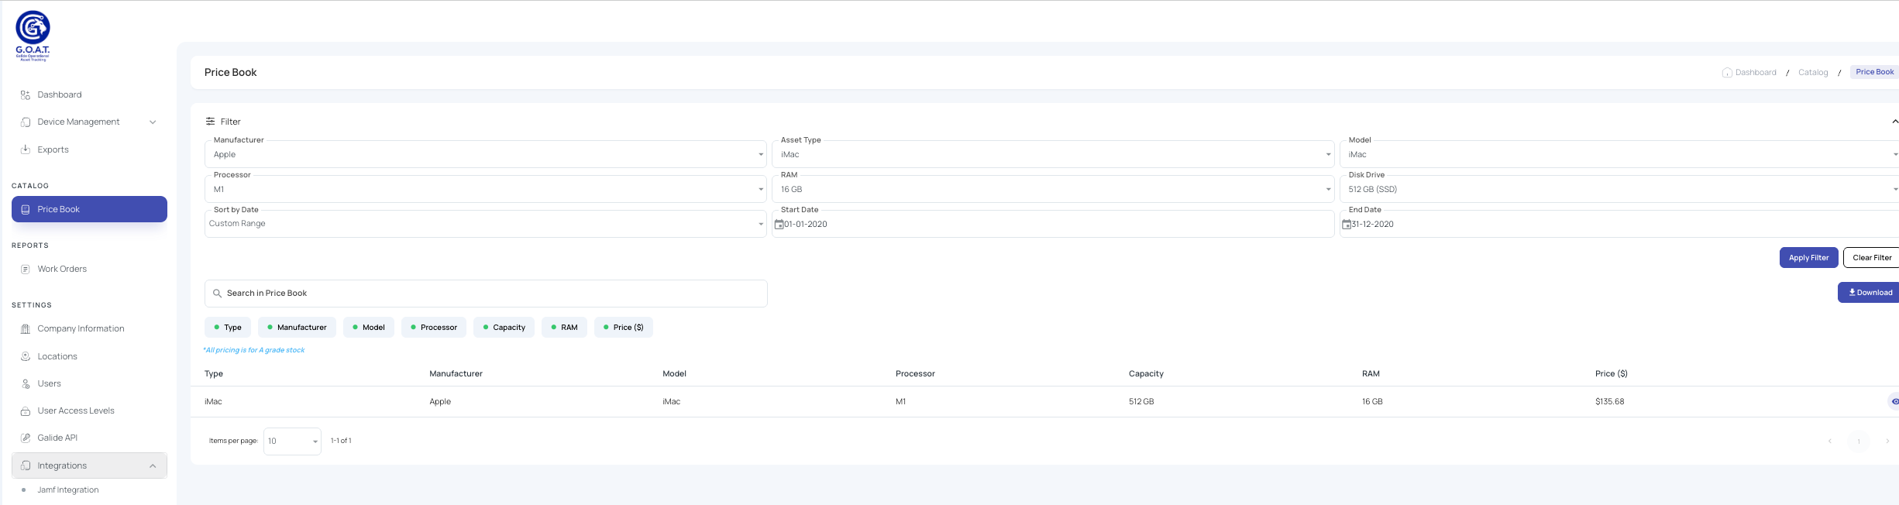Image resolution: width=1899 pixels, height=505 pixels.
Task: Open User Access Levels settings
Action: click(75, 411)
